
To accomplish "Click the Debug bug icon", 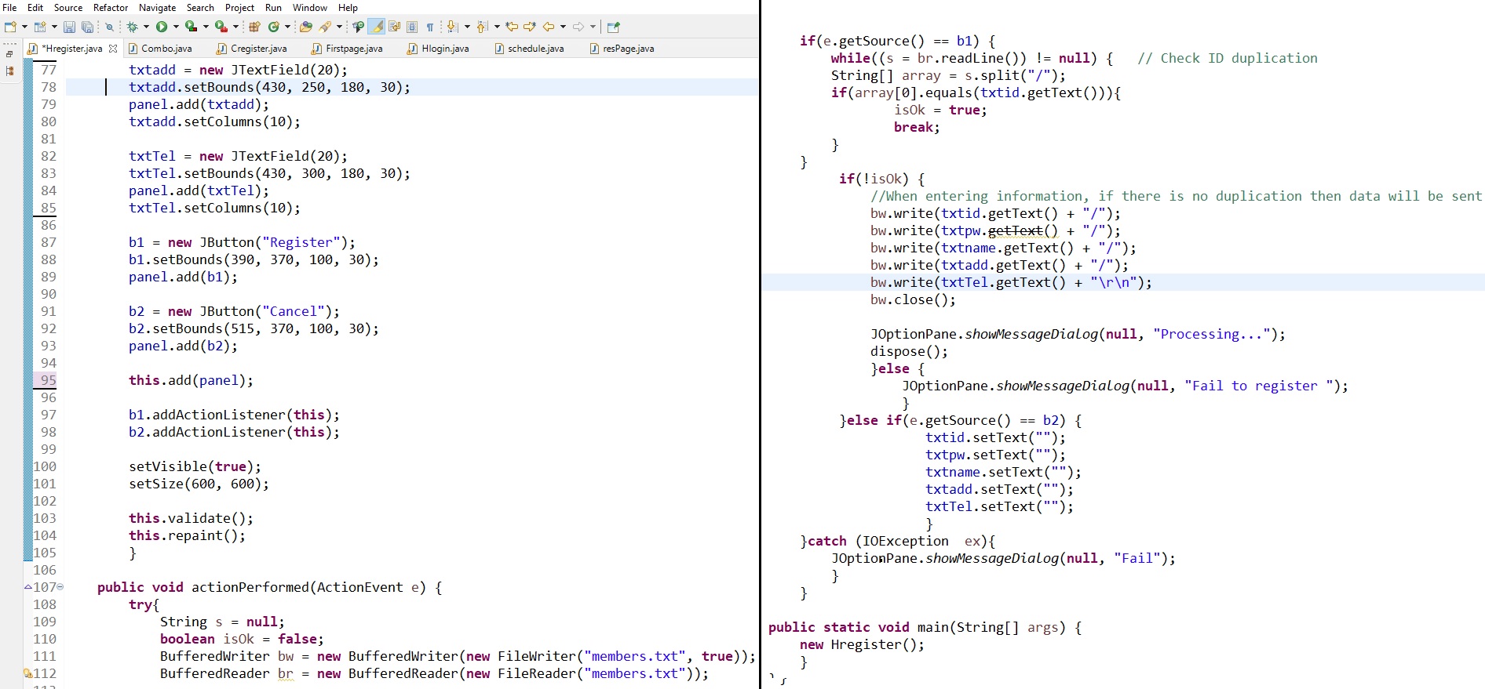I will (x=133, y=27).
